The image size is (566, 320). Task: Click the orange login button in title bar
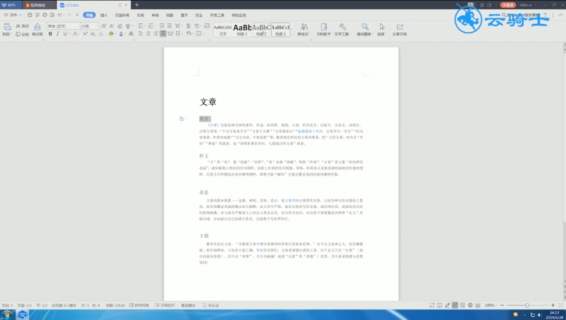[x=507, y=5]
